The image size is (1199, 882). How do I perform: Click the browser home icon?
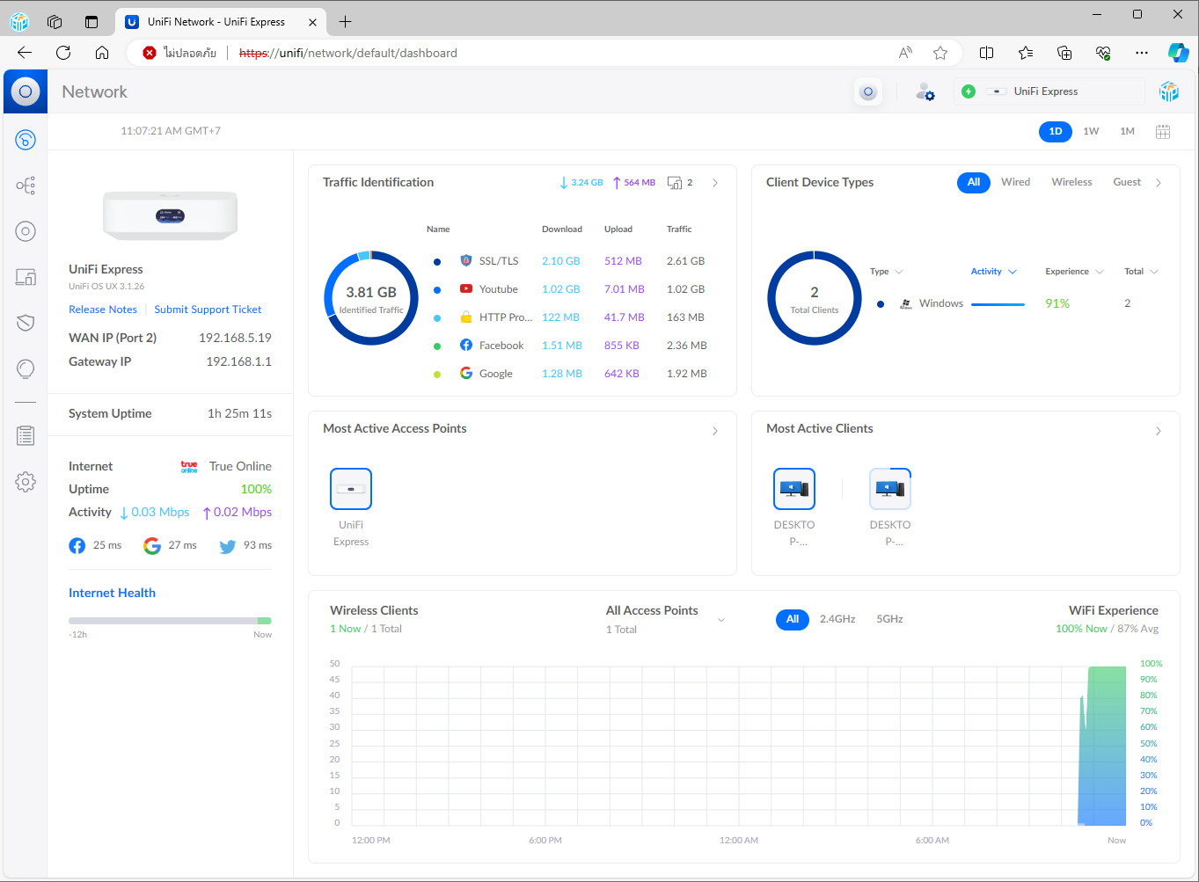(x=102, y=53)
